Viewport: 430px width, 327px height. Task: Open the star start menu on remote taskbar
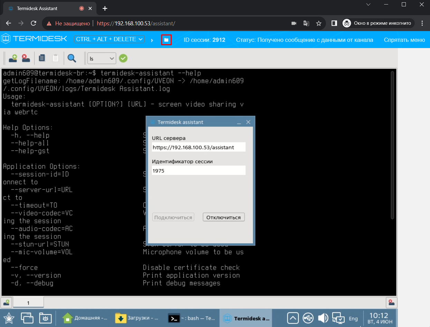(9, 318)
